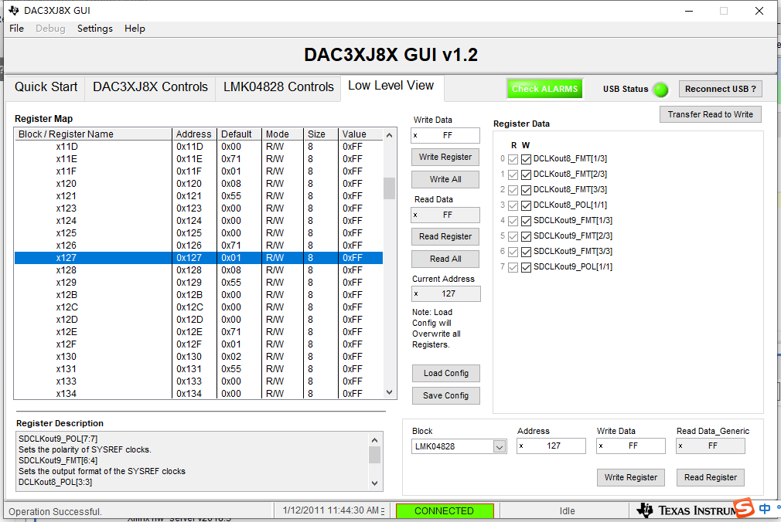Viewport: 781px width, 522px height.
Task: Toggle the W checkbox for DCLKout8_FMT[1/3]
Action: click(526, 159)
